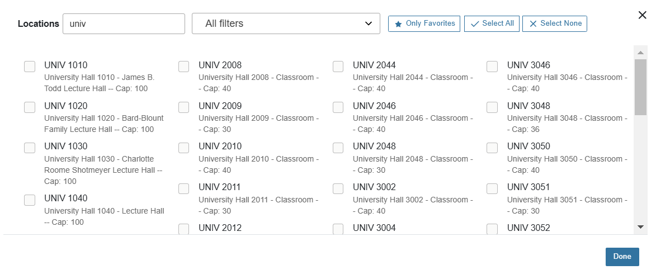
Task: Check the UNIV 1010 checkbox
Action: [30, 67]
